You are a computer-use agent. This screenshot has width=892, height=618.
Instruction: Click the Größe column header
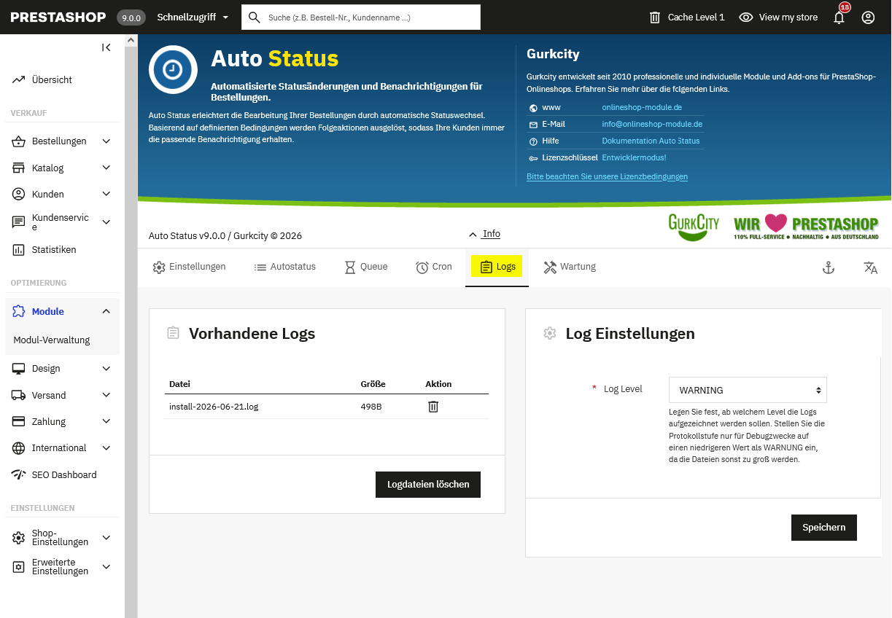point(373,384)
